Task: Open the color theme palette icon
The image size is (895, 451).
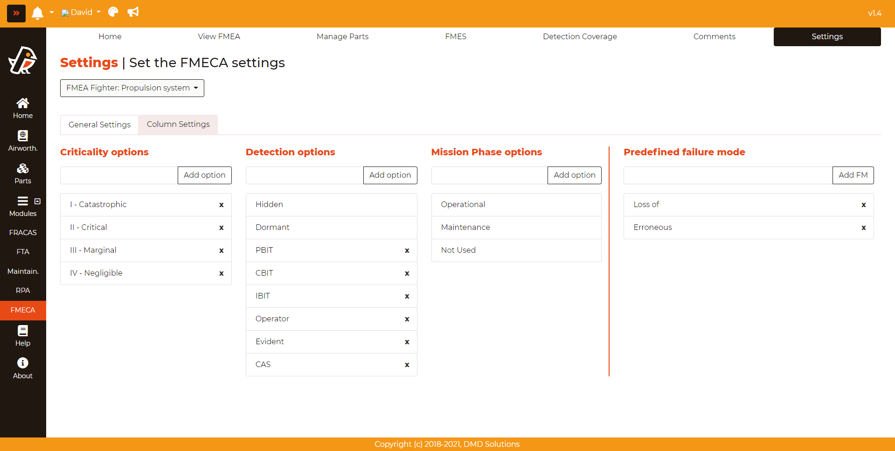Action: [x=113, y=12]
